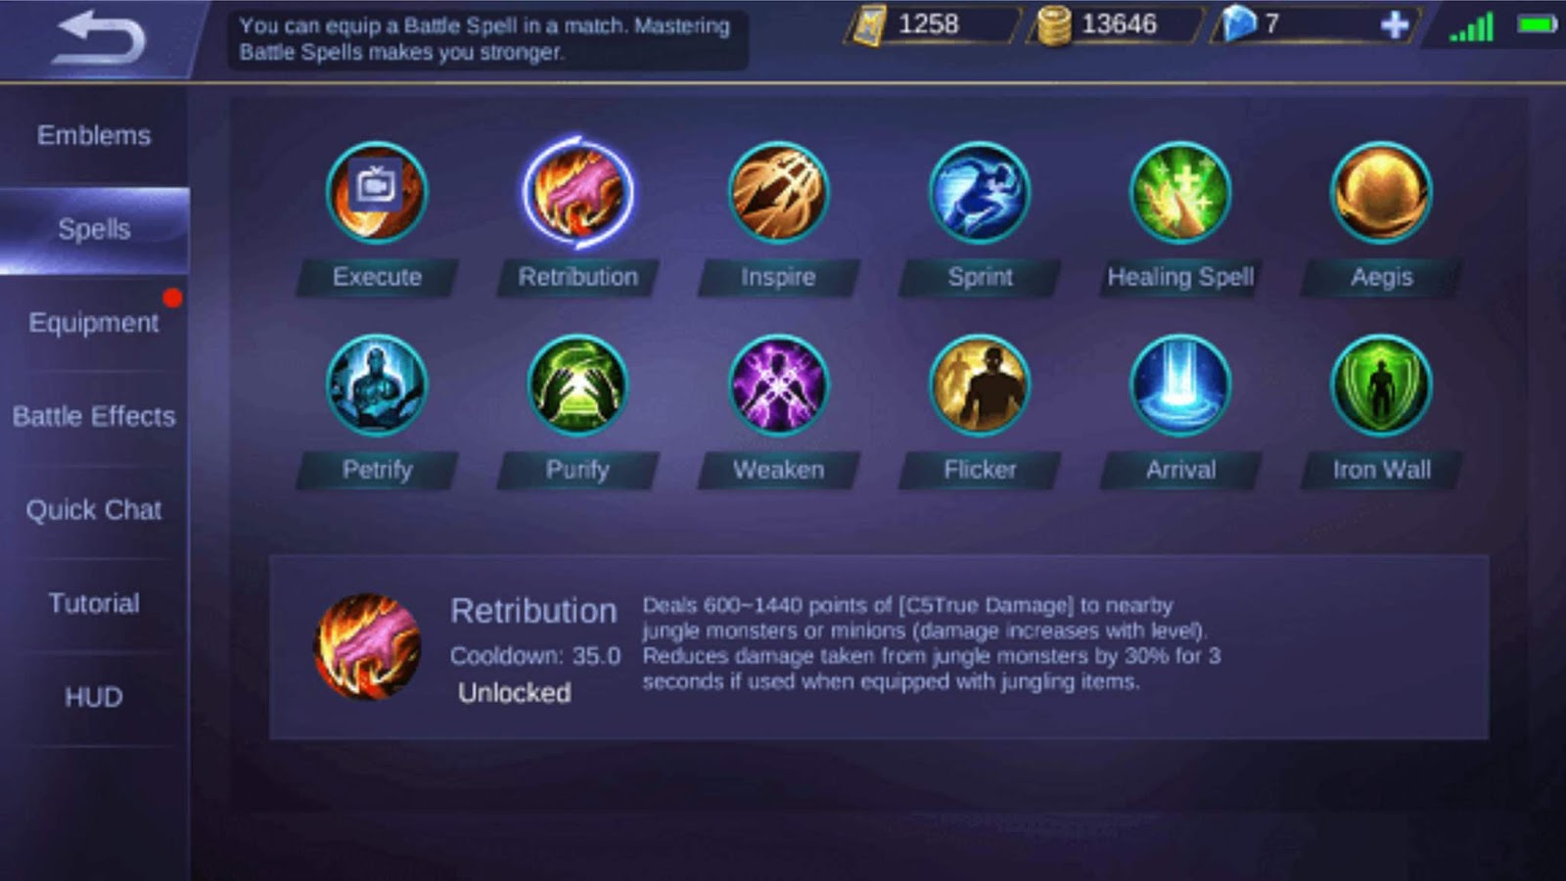Open the HUD settings
Viewport: 1566px width, 881px height.
point(94,697)
